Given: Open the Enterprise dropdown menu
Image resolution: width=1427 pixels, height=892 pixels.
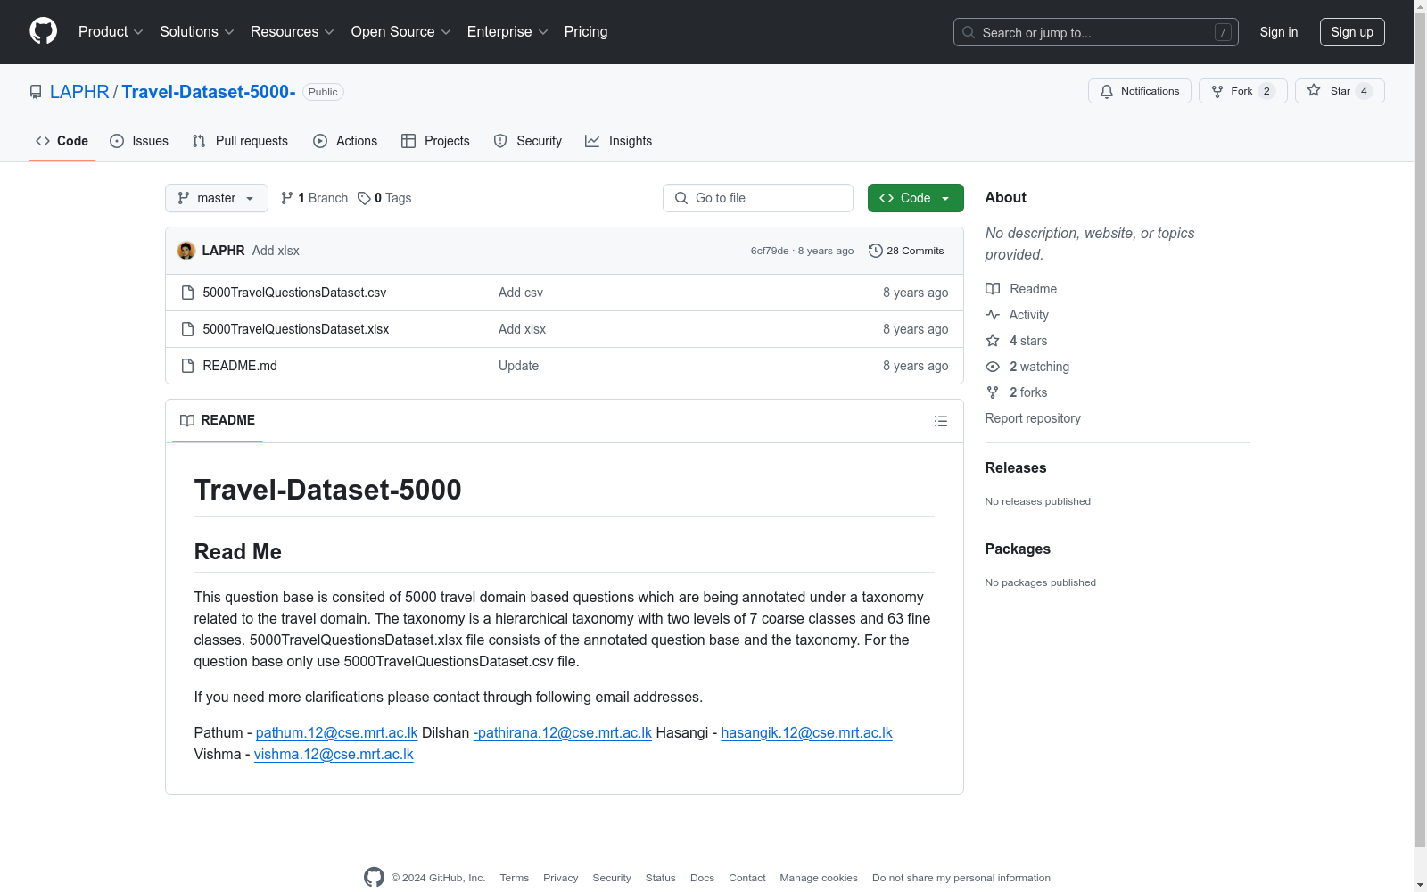Looking at the screenshot, I should pos(507,32).
